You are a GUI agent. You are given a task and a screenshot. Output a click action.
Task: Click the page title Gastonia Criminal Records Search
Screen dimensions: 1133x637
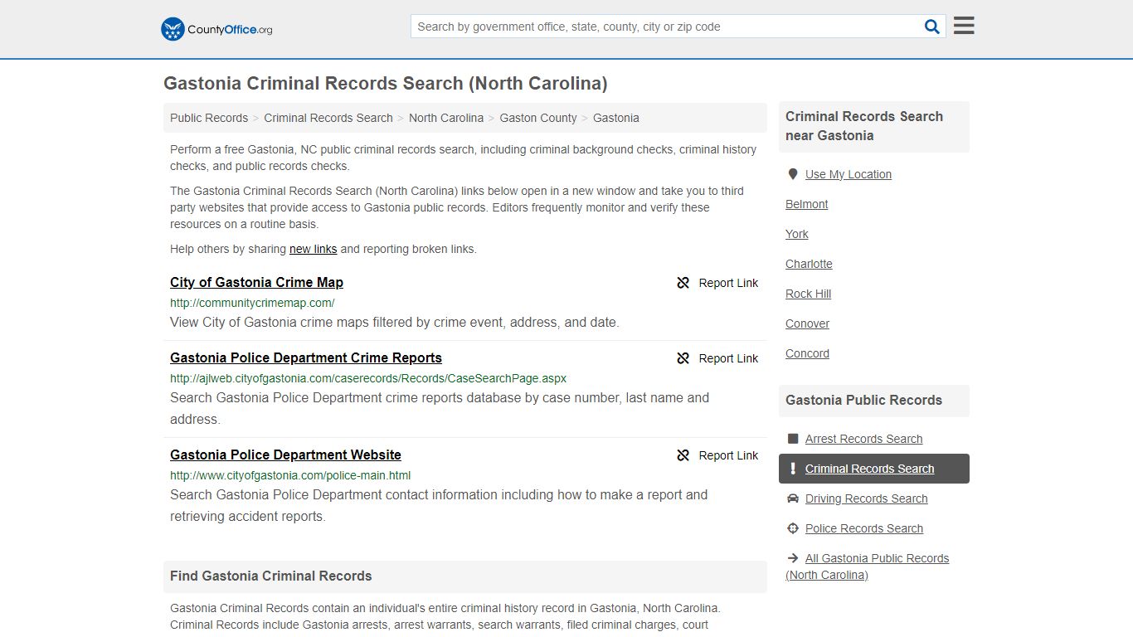tap(386, 83)
